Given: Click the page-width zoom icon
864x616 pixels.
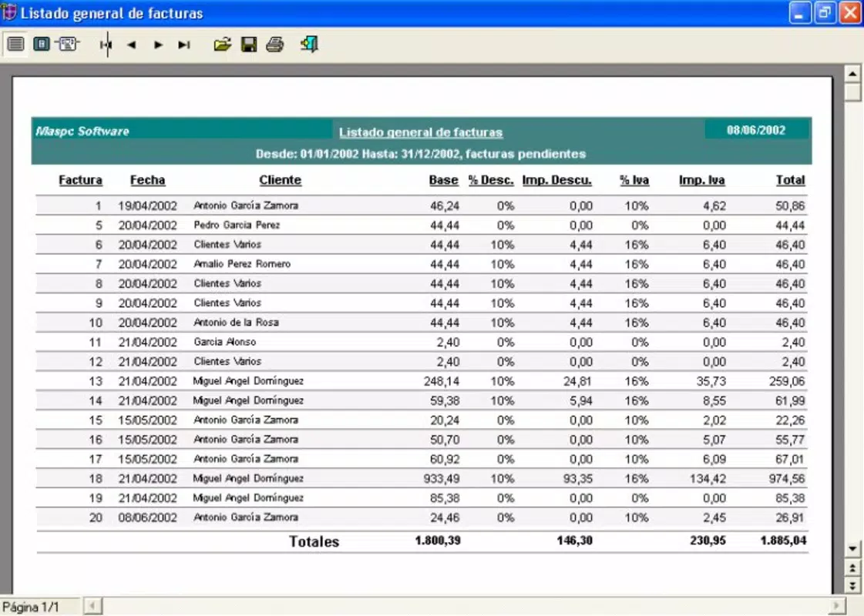Looking at the screenshot, I should point(68,44).
